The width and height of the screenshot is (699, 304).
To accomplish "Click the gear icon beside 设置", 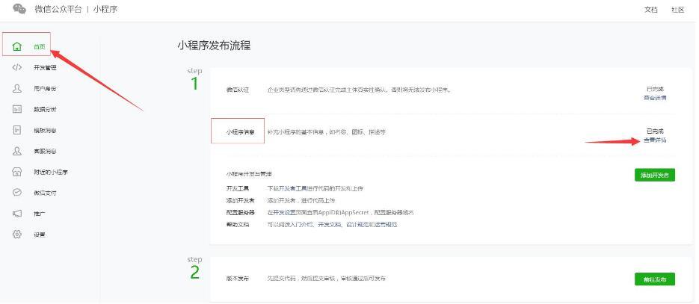I will point(17,234).
